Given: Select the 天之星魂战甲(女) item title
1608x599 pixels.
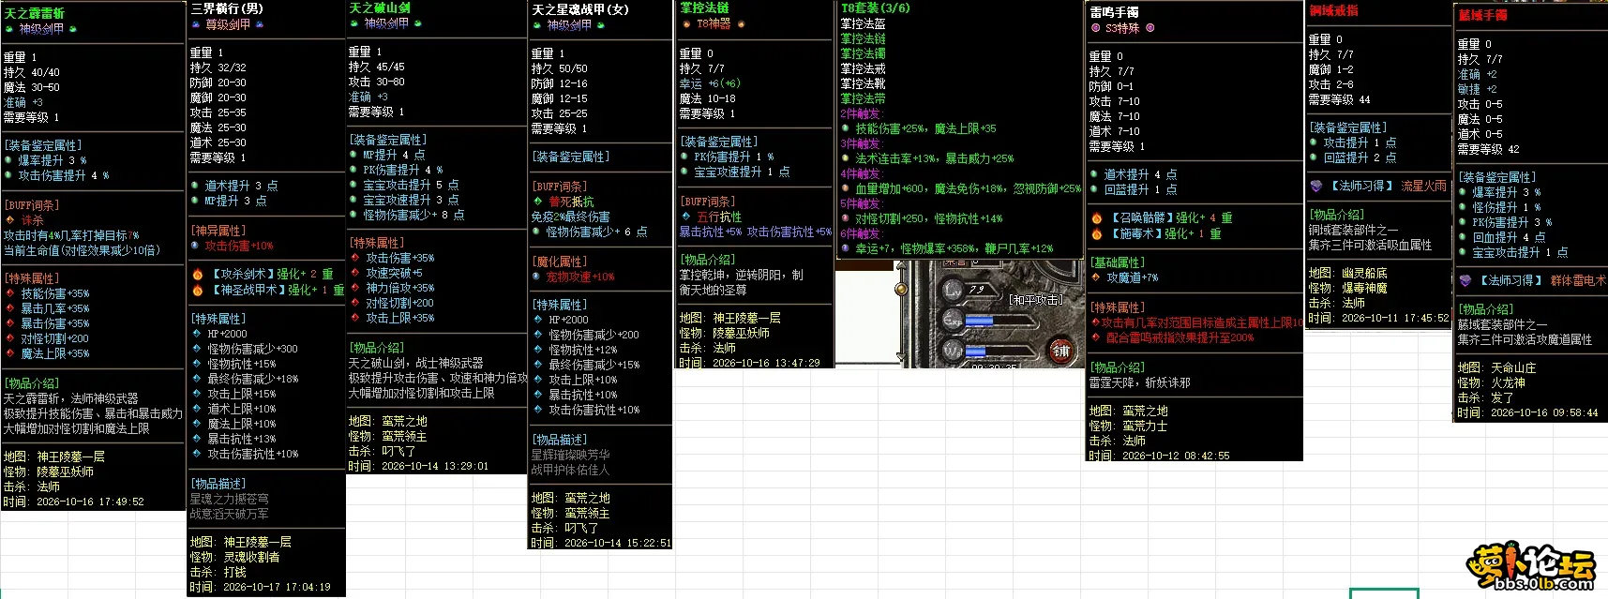Looking at the screenshot, I should coord(580,9).
